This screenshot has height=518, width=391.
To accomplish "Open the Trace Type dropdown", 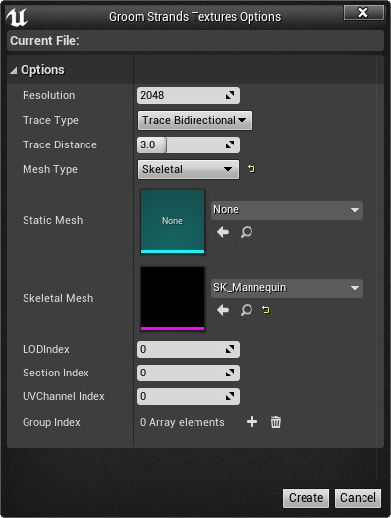I will coord(195,120).
